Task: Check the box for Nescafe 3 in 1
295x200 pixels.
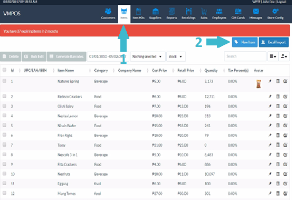Action: click(x=4, y=155)
